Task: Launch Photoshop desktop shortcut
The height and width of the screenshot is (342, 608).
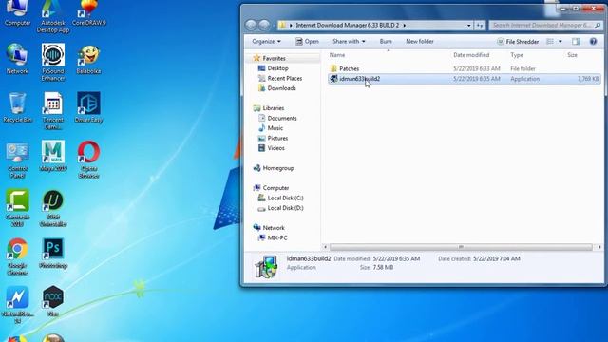Action: coord(53,254)
